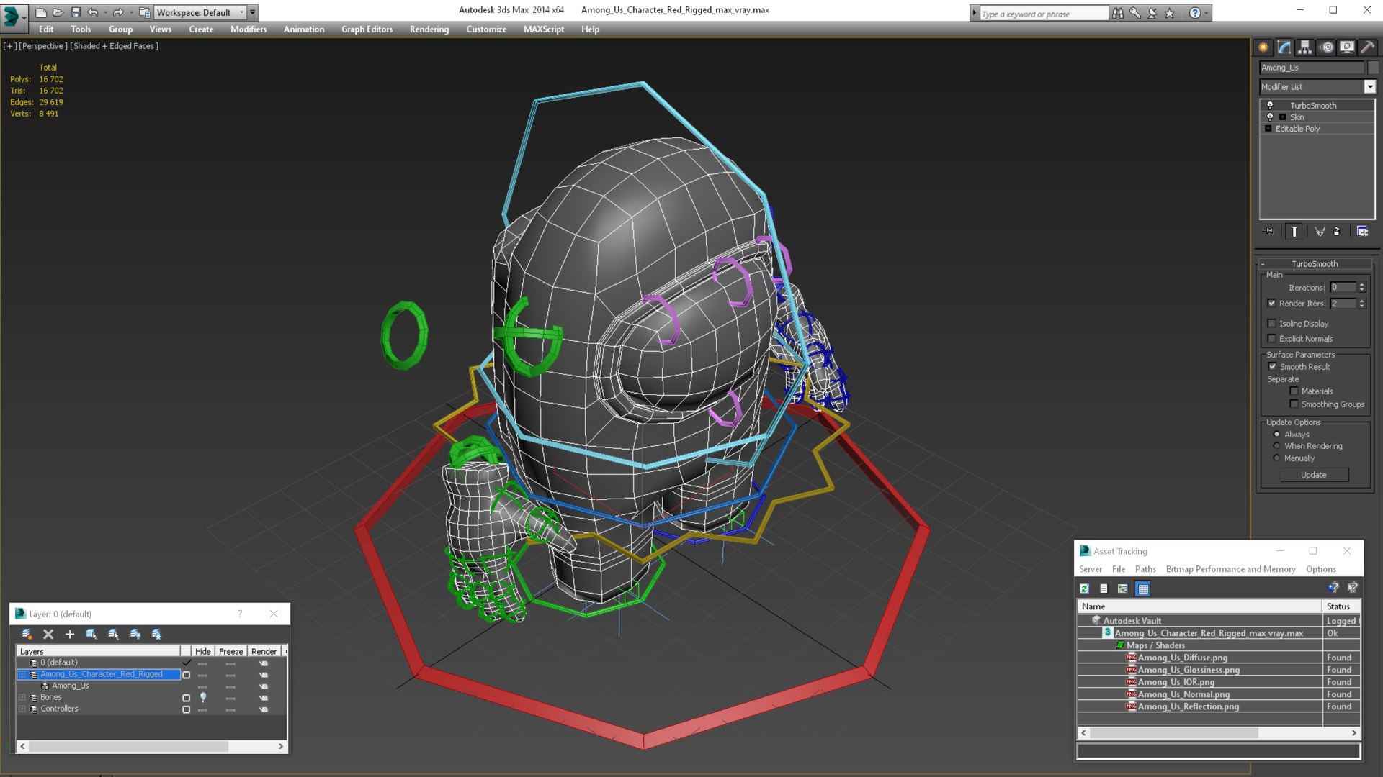The height and width of the screenshot is (777, 1383).
Task: Enable Isoline Display checkbox
Action: point(1271,324)
